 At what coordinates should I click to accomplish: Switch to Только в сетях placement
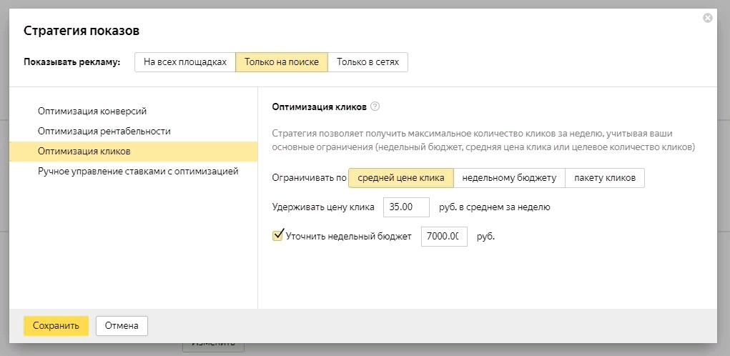pyautogui.click(x=368, y=62)
